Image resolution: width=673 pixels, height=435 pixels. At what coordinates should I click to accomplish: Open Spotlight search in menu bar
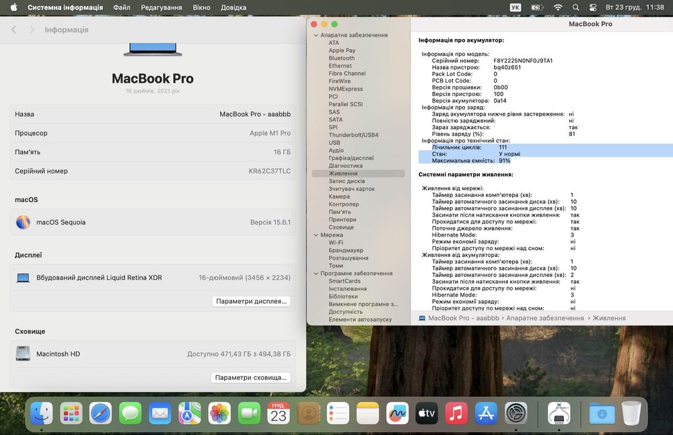pos(575,7)
